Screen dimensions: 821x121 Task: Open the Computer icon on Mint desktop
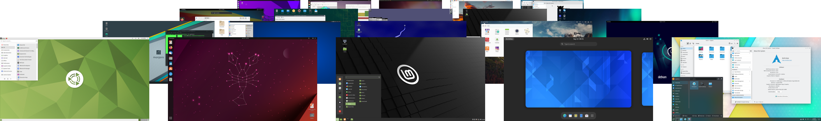pyautogui.click(x=345, y=42)
